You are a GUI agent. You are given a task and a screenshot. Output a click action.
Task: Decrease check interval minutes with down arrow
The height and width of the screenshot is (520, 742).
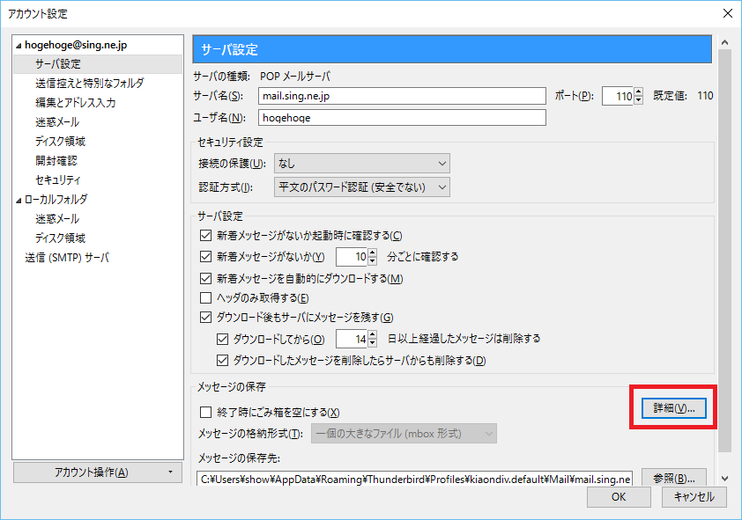pos(373,260)
